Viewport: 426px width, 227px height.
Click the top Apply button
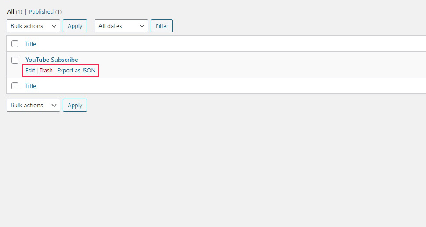75,26
